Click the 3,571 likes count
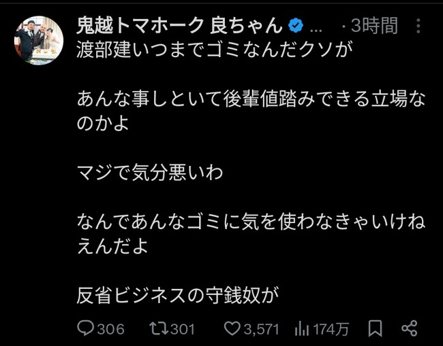443x346 pixels. tap(261, 329)
